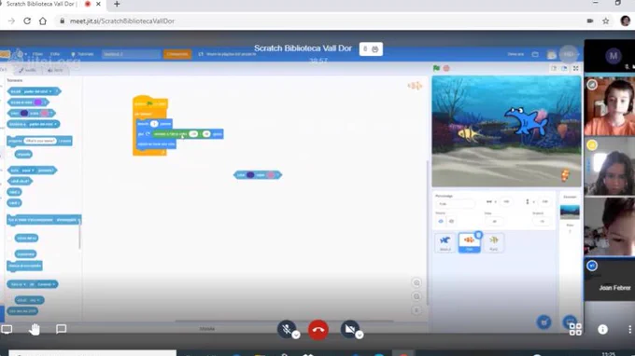The height and width of the screenshot is (356, 635).
Task: Click the add backdrop button
Action: [x=570, y=322]
